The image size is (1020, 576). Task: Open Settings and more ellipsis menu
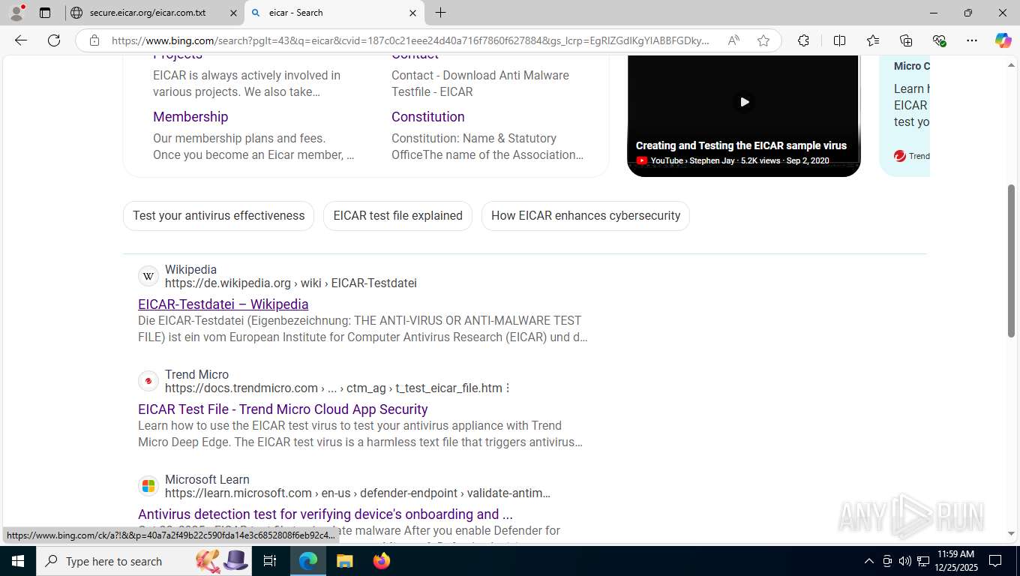972,40
